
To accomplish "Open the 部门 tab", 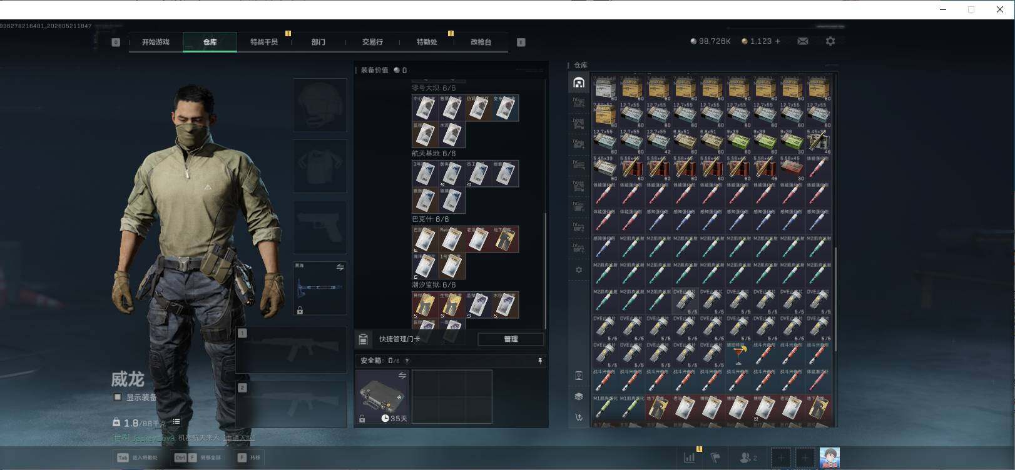I will coord(319,42).
